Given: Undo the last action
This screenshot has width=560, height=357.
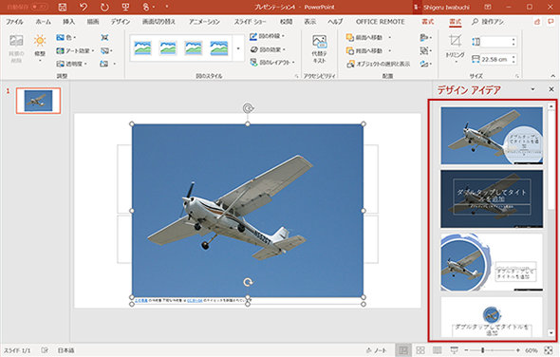Looking at the screenshot, I should pos(84,7).
